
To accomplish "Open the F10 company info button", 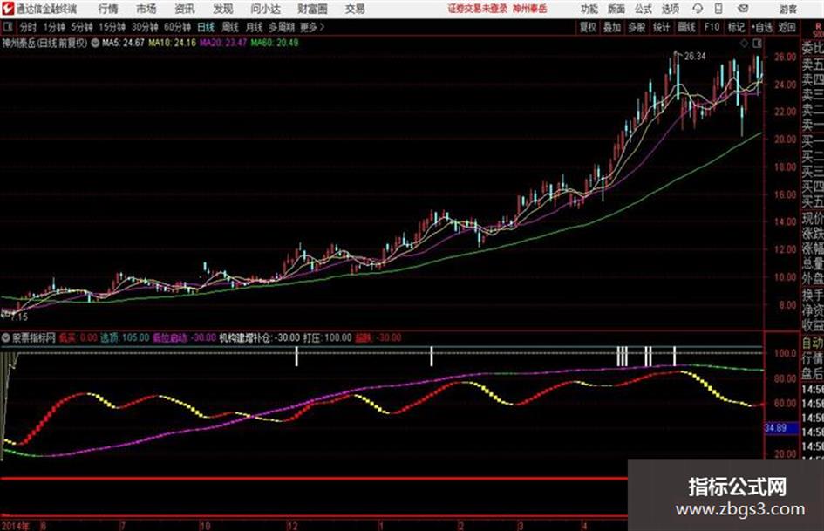I will (712, 27).
